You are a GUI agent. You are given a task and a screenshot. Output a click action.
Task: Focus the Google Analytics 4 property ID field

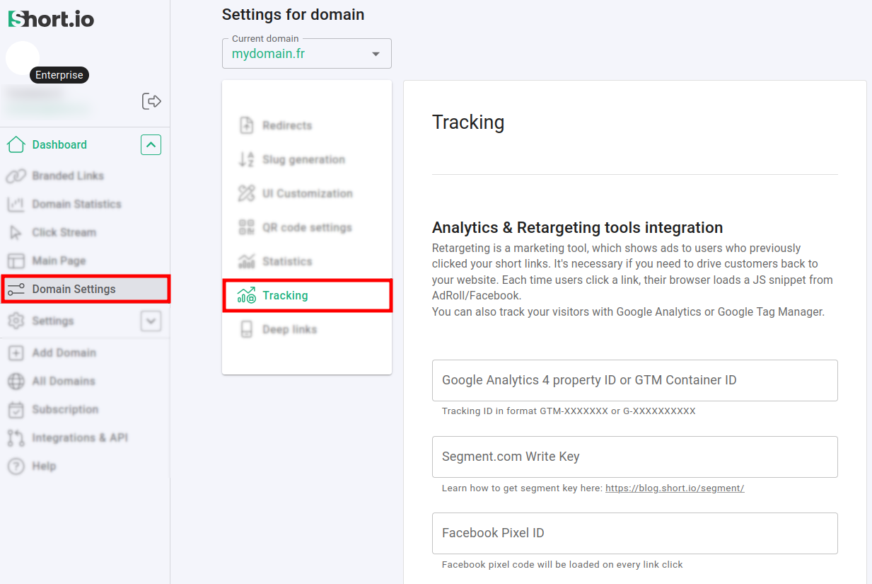click(634, 380)
